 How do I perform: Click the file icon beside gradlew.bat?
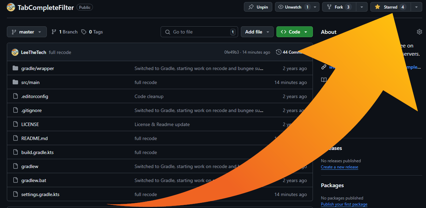15,180
